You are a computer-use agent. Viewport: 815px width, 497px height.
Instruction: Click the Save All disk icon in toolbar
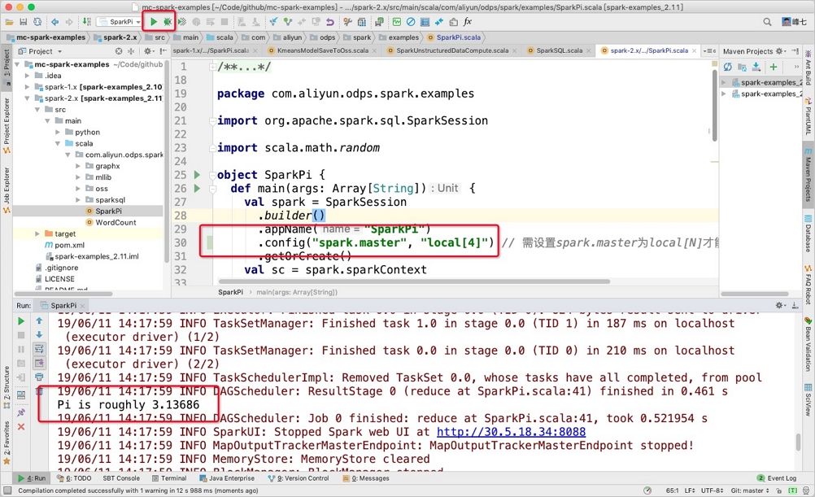pyautogui.click(x=24, y=22)
